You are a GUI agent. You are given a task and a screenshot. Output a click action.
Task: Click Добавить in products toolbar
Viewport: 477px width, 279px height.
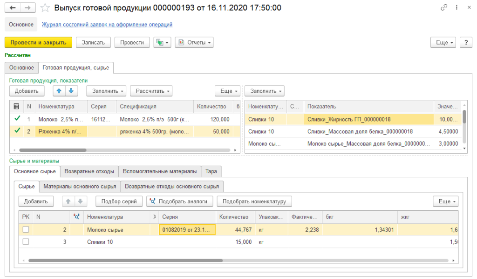coord(27,91)
